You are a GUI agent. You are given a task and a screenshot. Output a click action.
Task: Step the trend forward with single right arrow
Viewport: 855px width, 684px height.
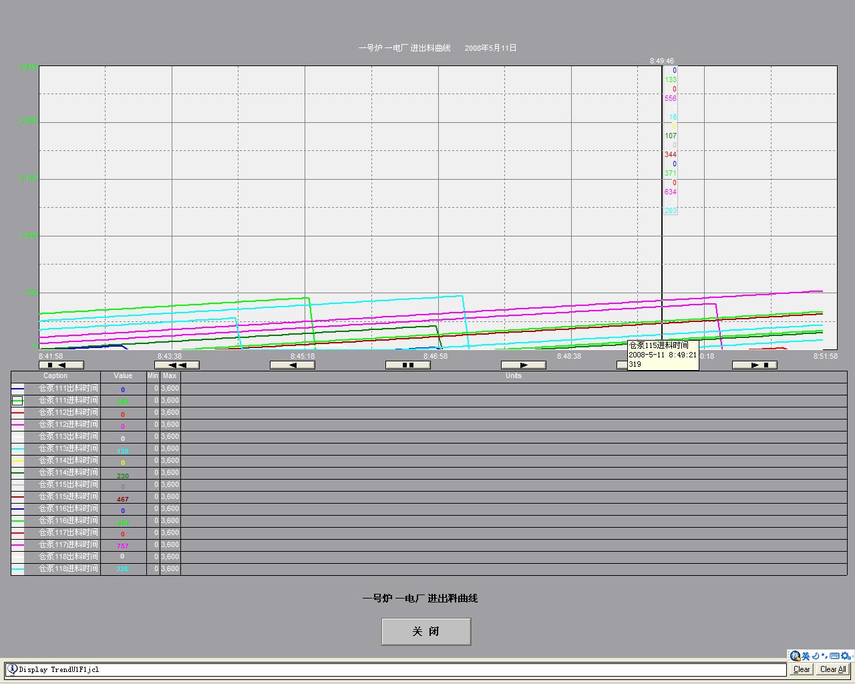pos(523,365)
